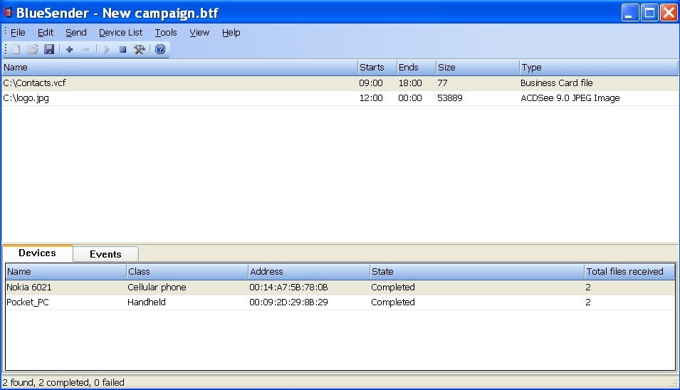Select the Devices tab
Viewport: 680px width, 390px height.
37,253
